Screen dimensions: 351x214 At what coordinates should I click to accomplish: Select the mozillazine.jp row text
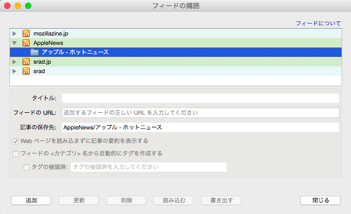[x=51, y=33]
